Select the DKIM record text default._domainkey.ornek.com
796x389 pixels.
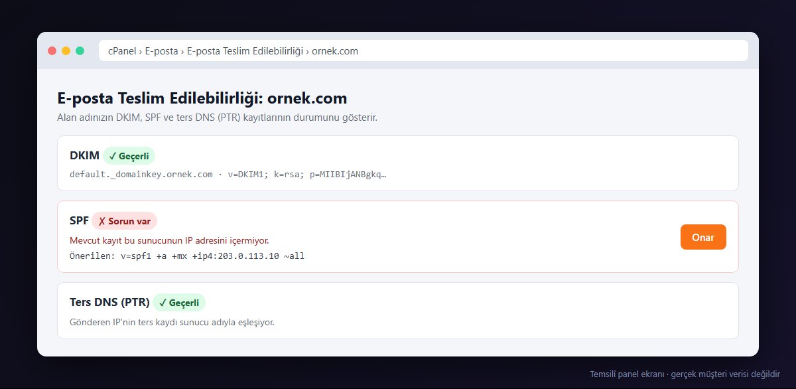pos(141,175)
